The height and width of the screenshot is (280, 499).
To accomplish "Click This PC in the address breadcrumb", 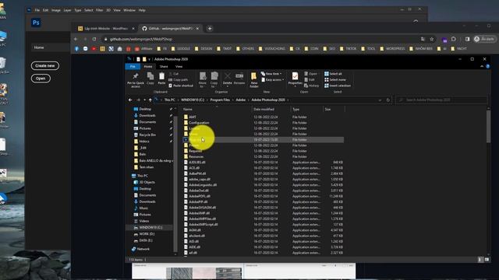I will (170, 100).
